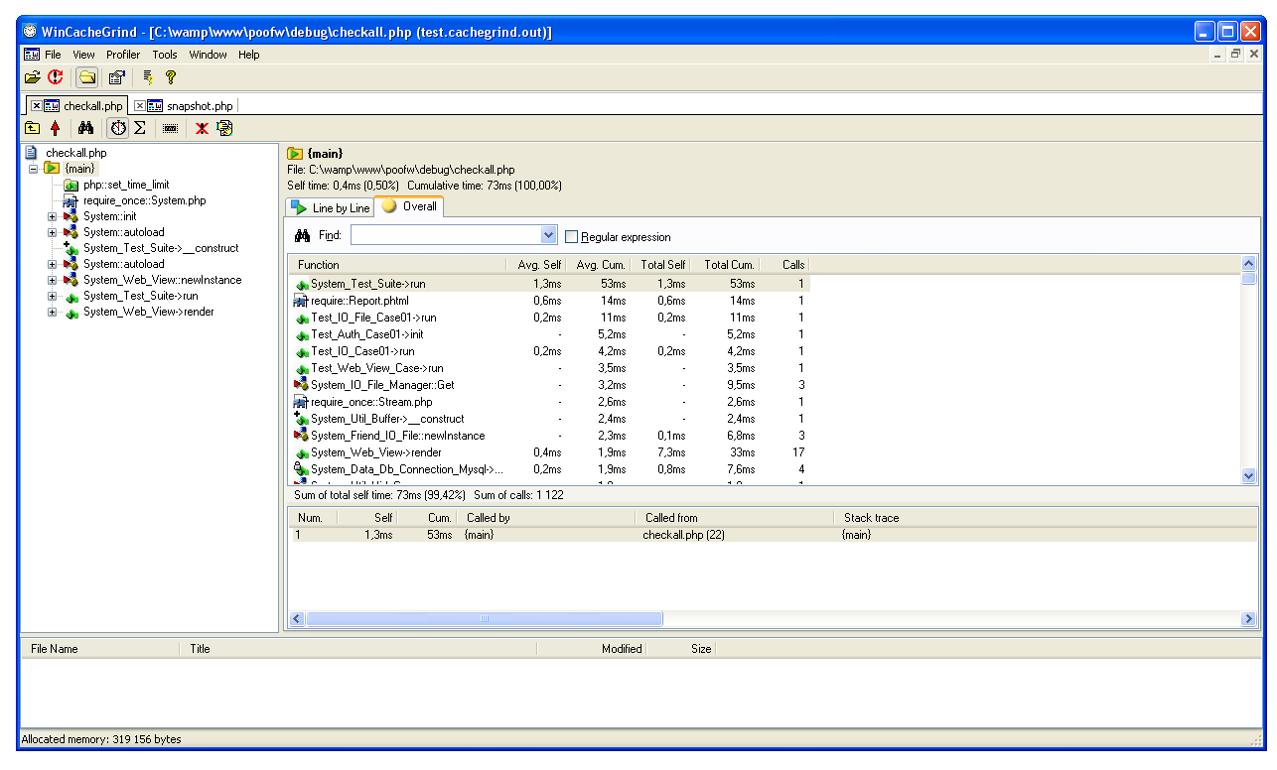Image resolution: width=1277 pixels, height=770 pixels.
Task: Sort by the Total Cum. column header
Action: pos(729,265)
